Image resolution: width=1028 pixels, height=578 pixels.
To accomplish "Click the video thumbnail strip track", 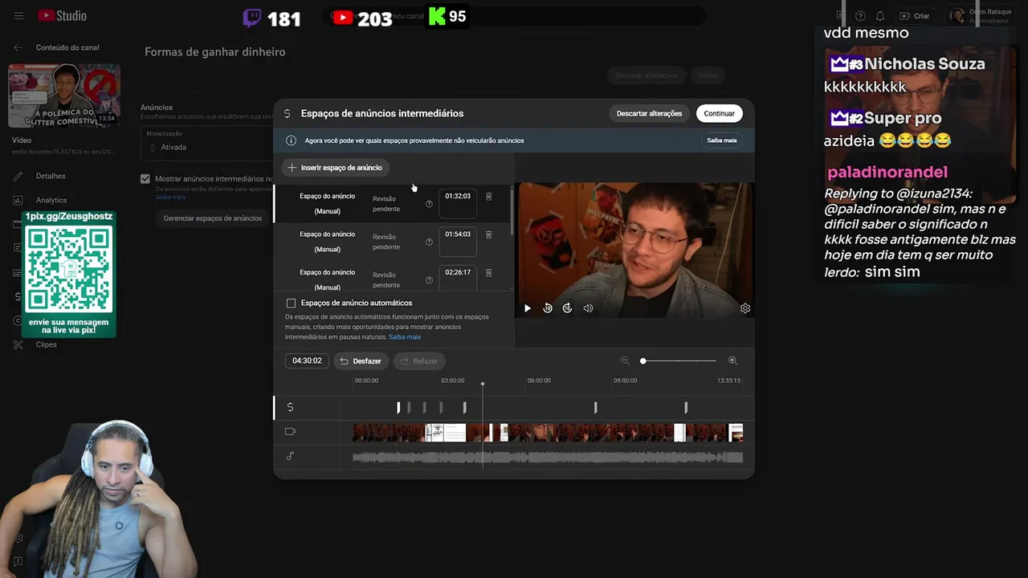I will [x=548, y=433].
